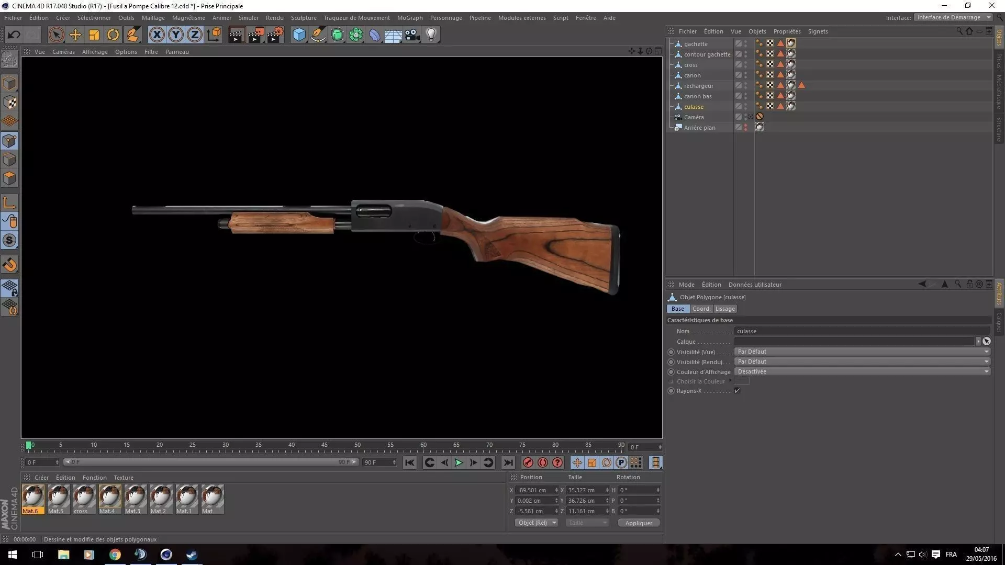Toggle X axis lock icon
The image size is (1005, 565).
coord(157,35)
